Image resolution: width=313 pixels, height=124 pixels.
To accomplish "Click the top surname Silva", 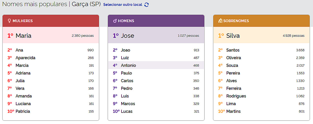I will click(x=233, y=36).
